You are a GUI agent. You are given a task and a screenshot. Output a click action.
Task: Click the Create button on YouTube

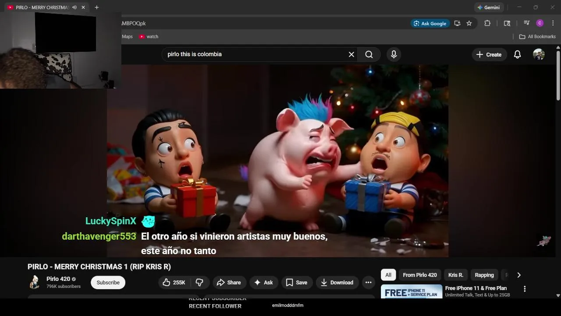pyautogui.click(x=489, y=54)
